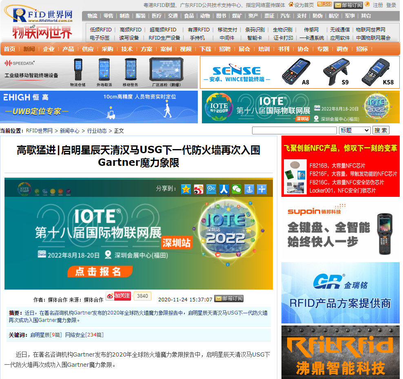Open 产品 in orange nav bar
Viewport: 403px width, 379px height.
pos(68,49)
